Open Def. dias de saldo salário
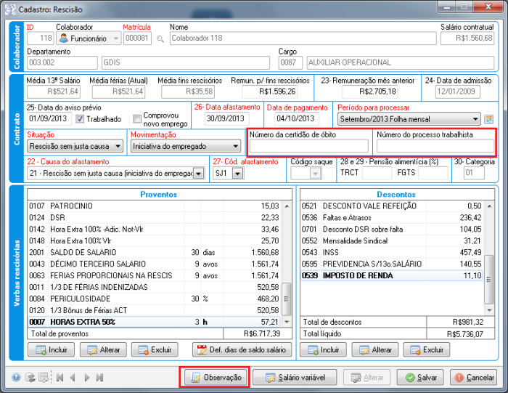The height and width of the screenshot is (393, 508). [x=242, y=350]
